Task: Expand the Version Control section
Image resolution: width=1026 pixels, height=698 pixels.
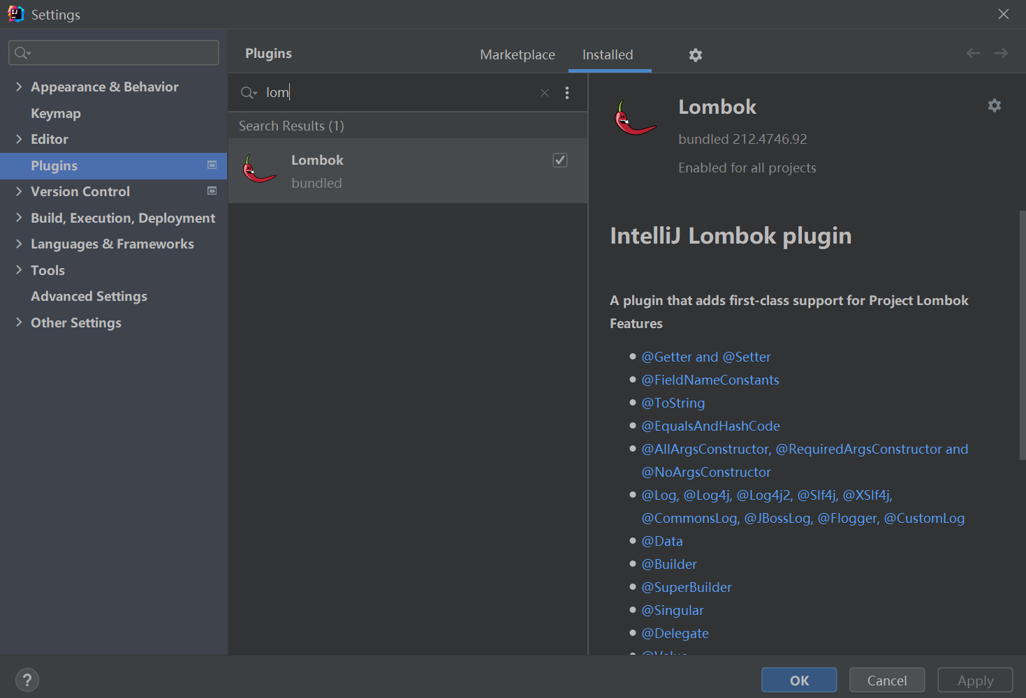Action: tap(19, 191)
